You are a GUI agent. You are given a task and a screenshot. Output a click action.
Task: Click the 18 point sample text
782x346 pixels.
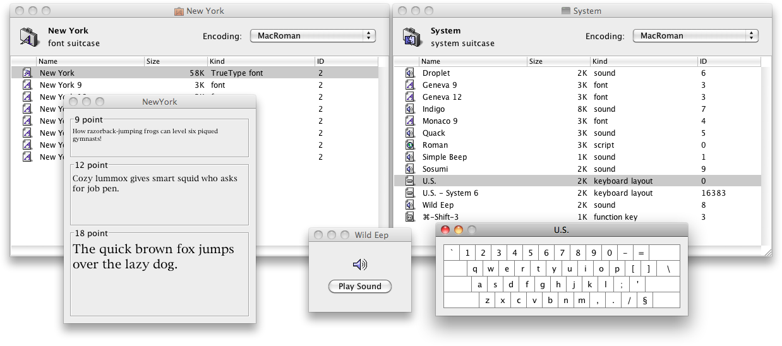pos(153,257)
